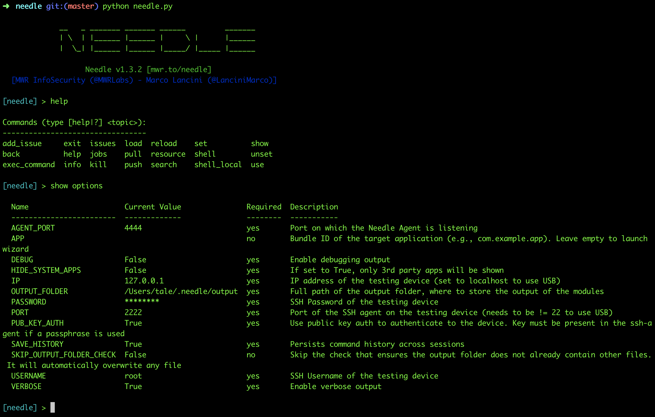This screenshot has width=655, height=417.
Task: Click the 'unset' command text
Action: pyautogui.click(x=262, y=154)
